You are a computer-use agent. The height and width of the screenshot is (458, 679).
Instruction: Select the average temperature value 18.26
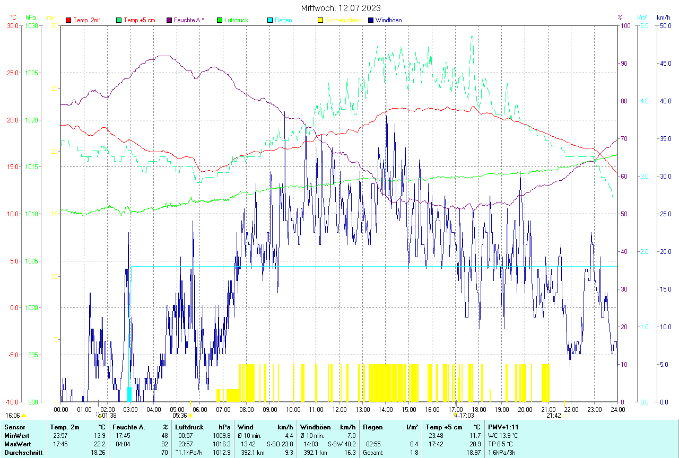coord(99,453)
